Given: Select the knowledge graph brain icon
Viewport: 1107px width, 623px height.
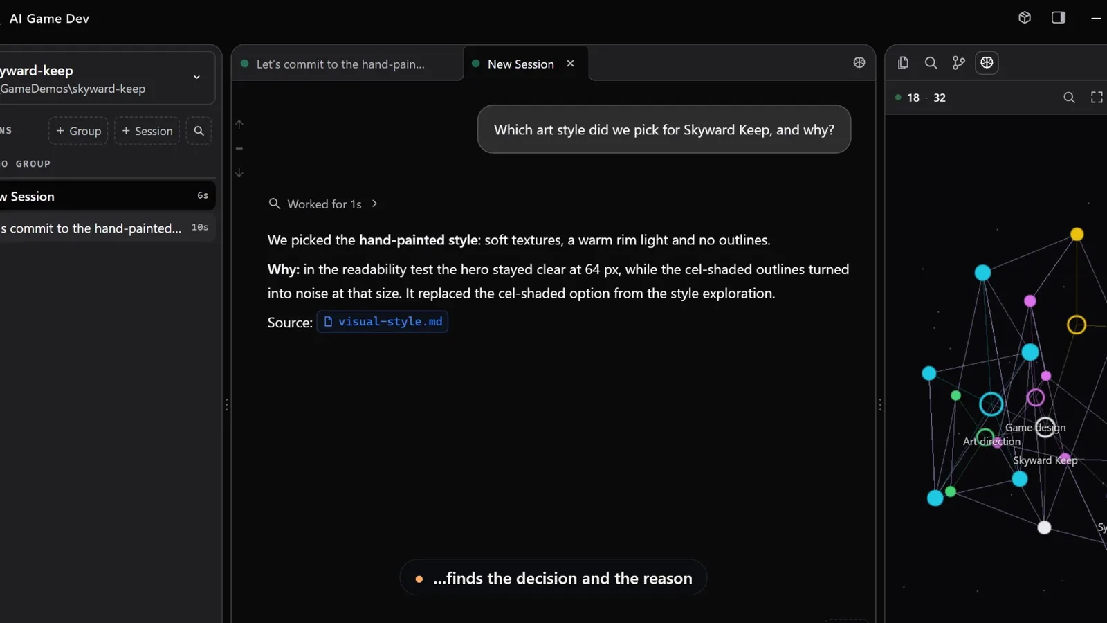Looking at the screenshot, I should point(987,63).
